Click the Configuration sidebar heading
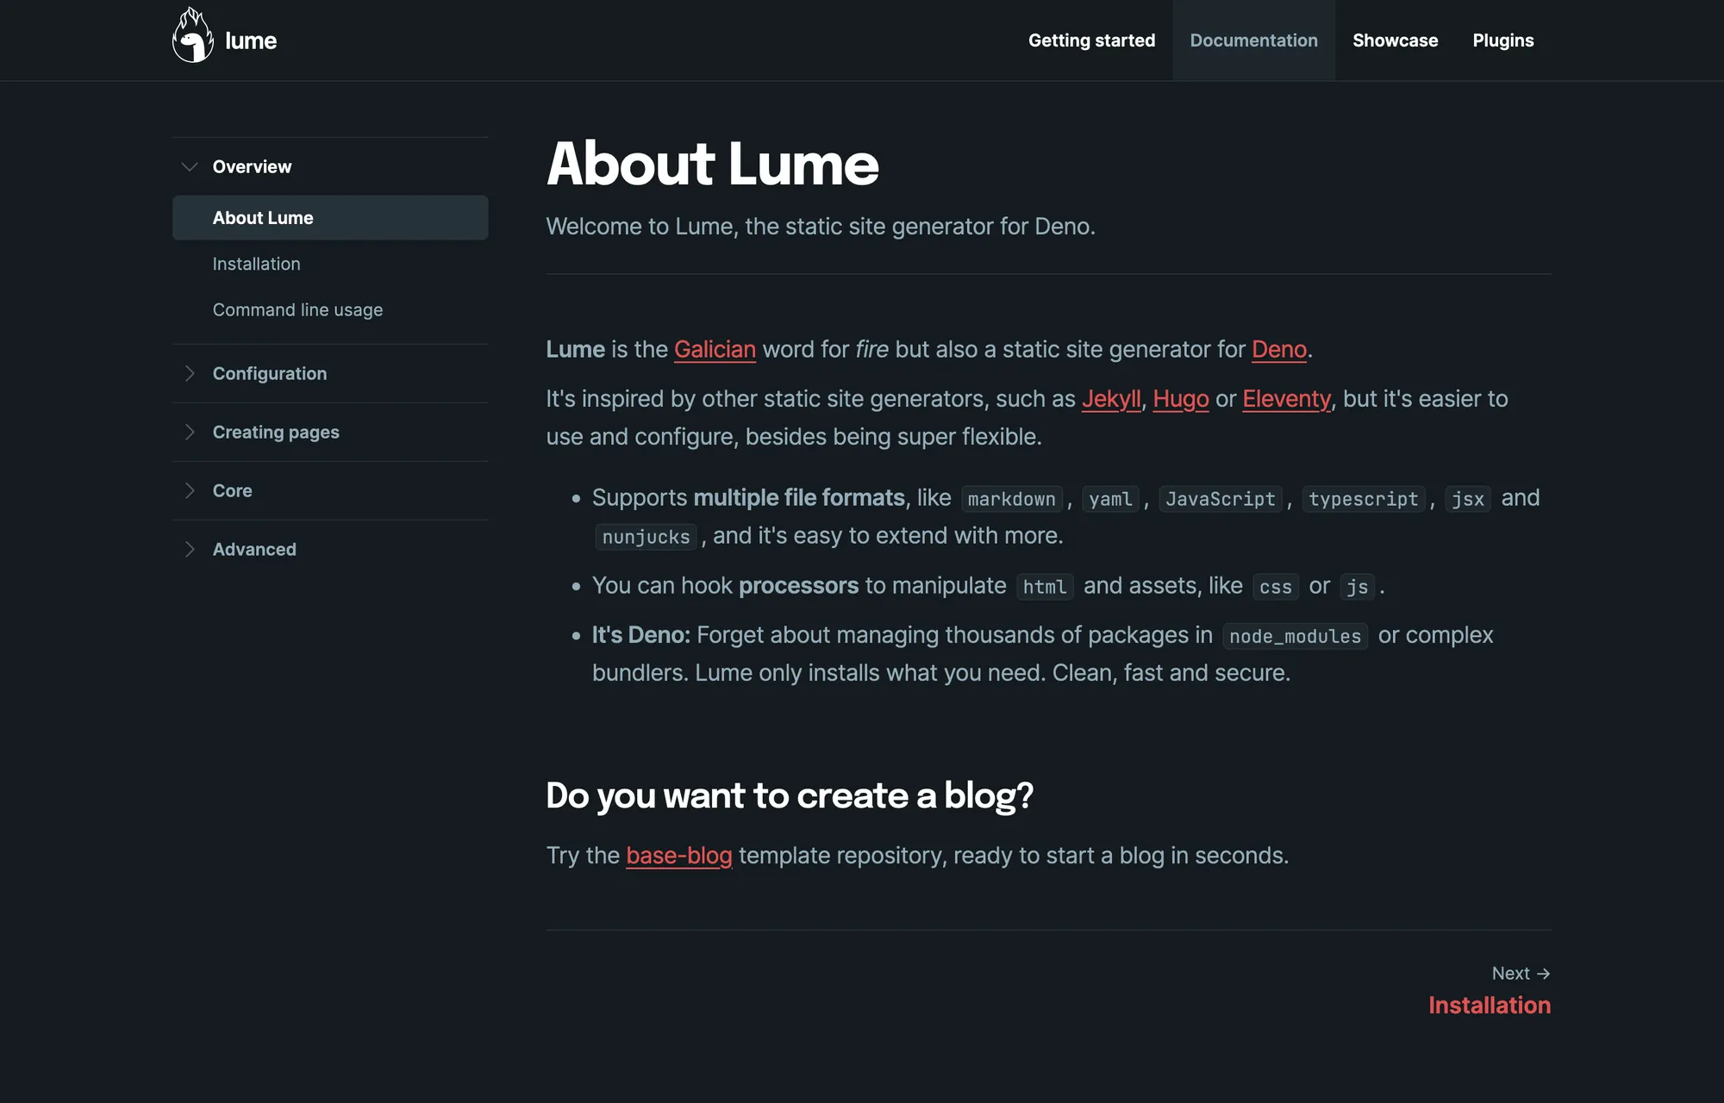The width and height of the screenshot is (1724, 1103). 270,373
